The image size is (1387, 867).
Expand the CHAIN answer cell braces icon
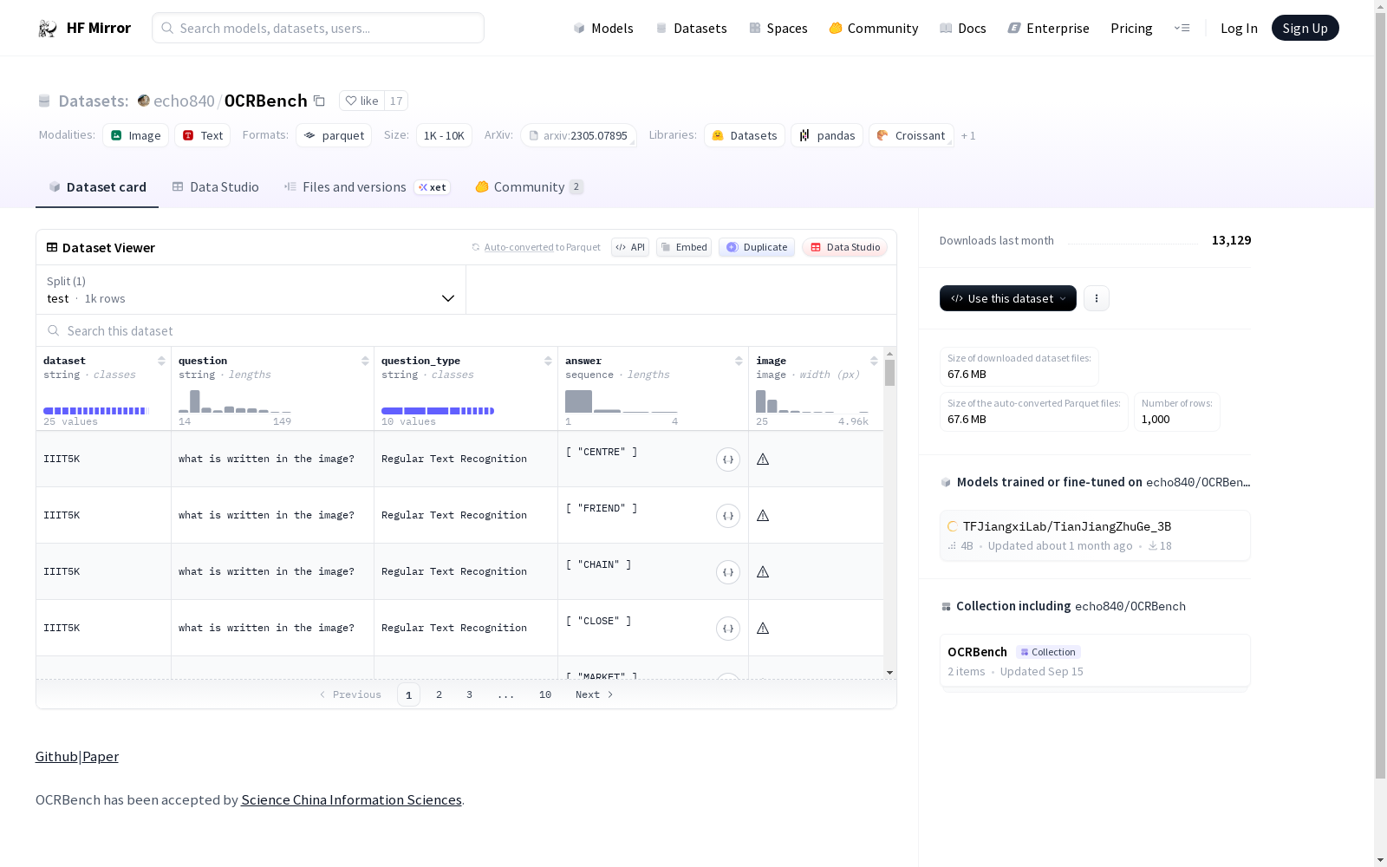pos(728,572)
